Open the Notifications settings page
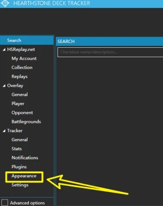This screenshot has width=163, height=206. (25, 158)
